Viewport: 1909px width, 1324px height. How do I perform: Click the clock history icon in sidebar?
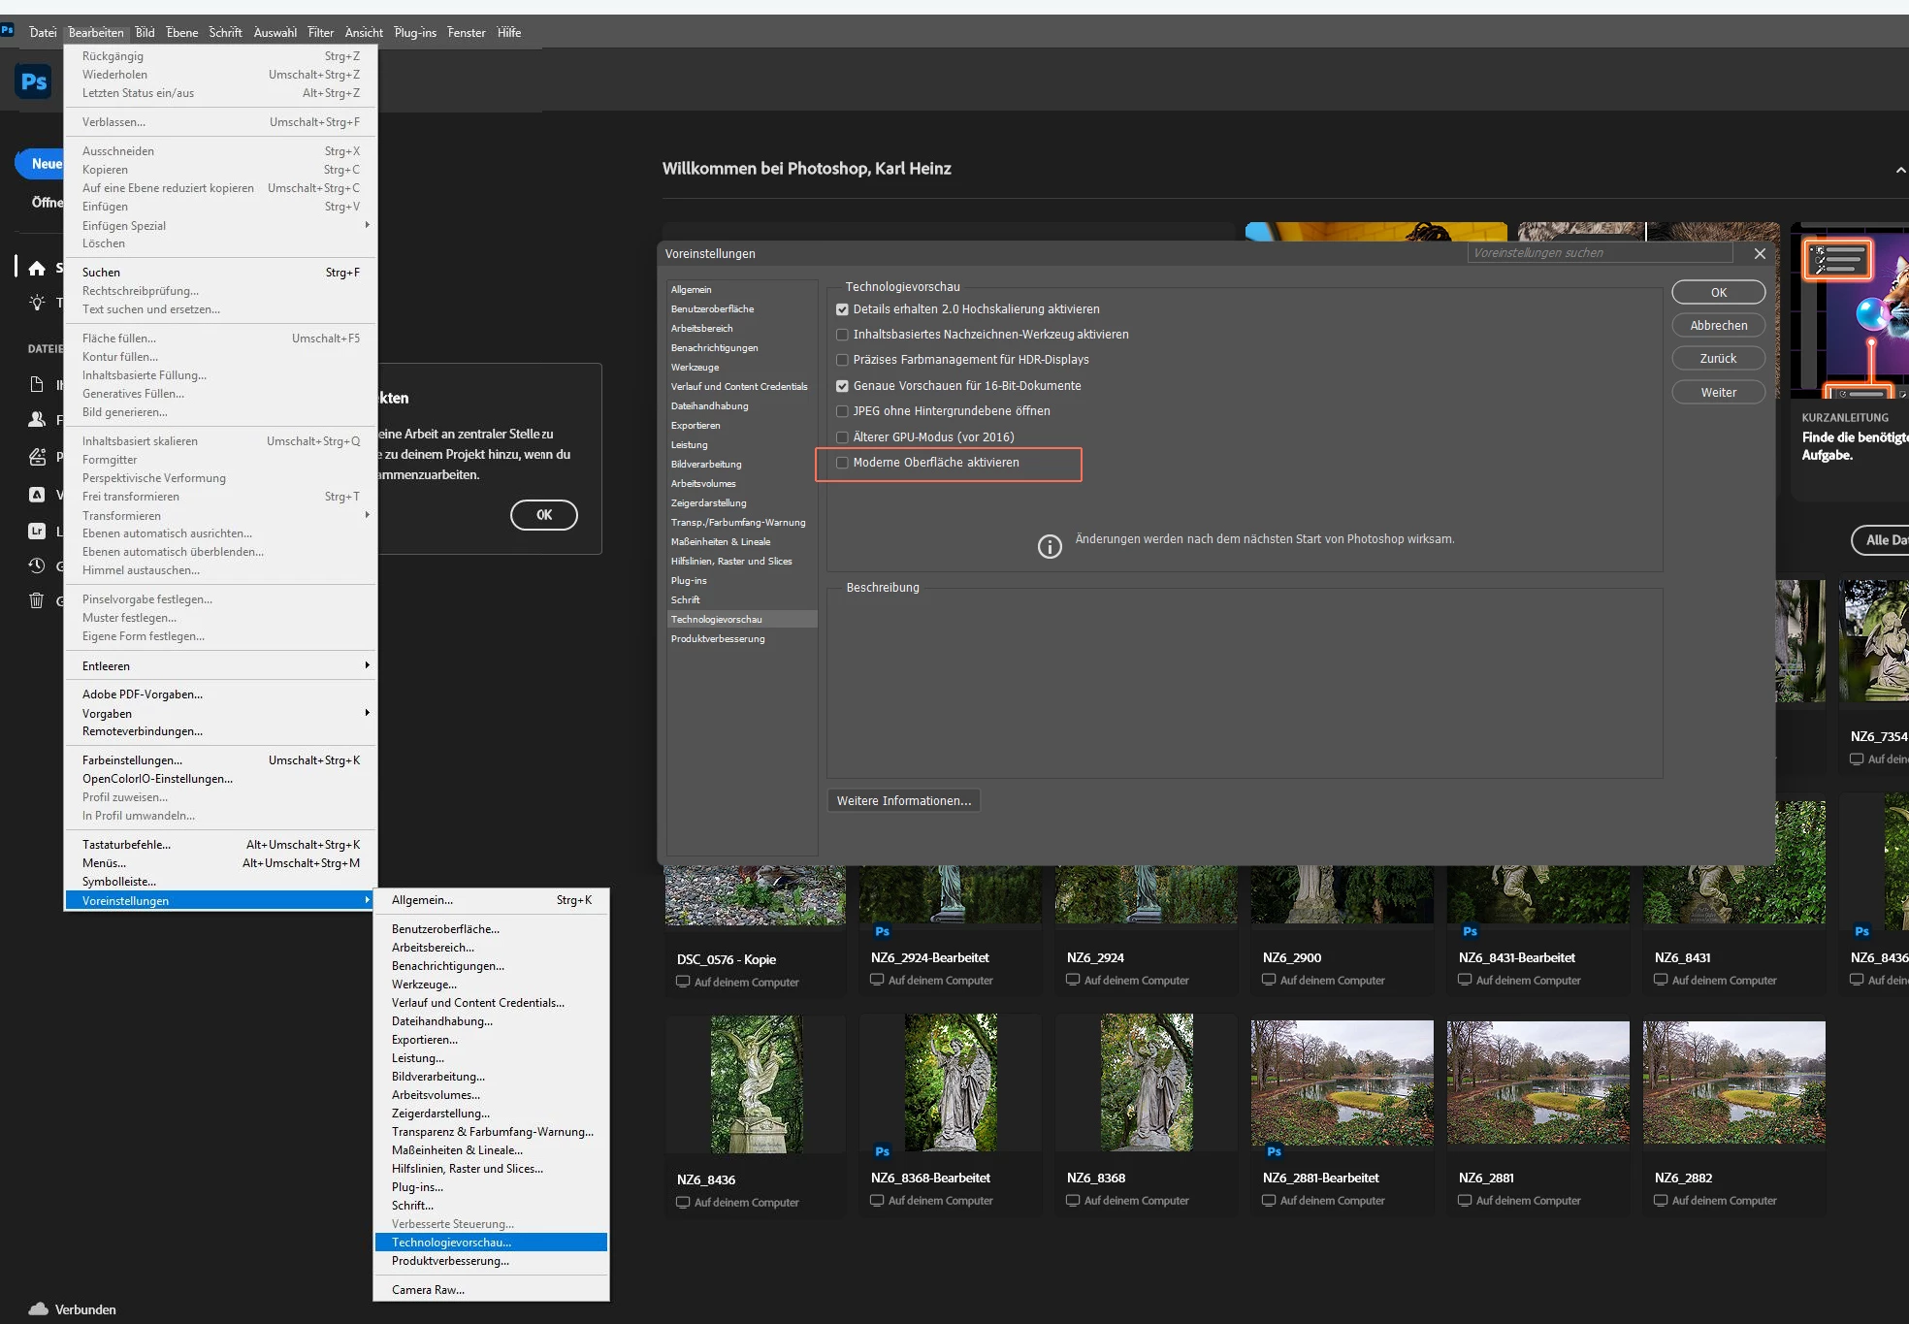(x=37, y=565)
